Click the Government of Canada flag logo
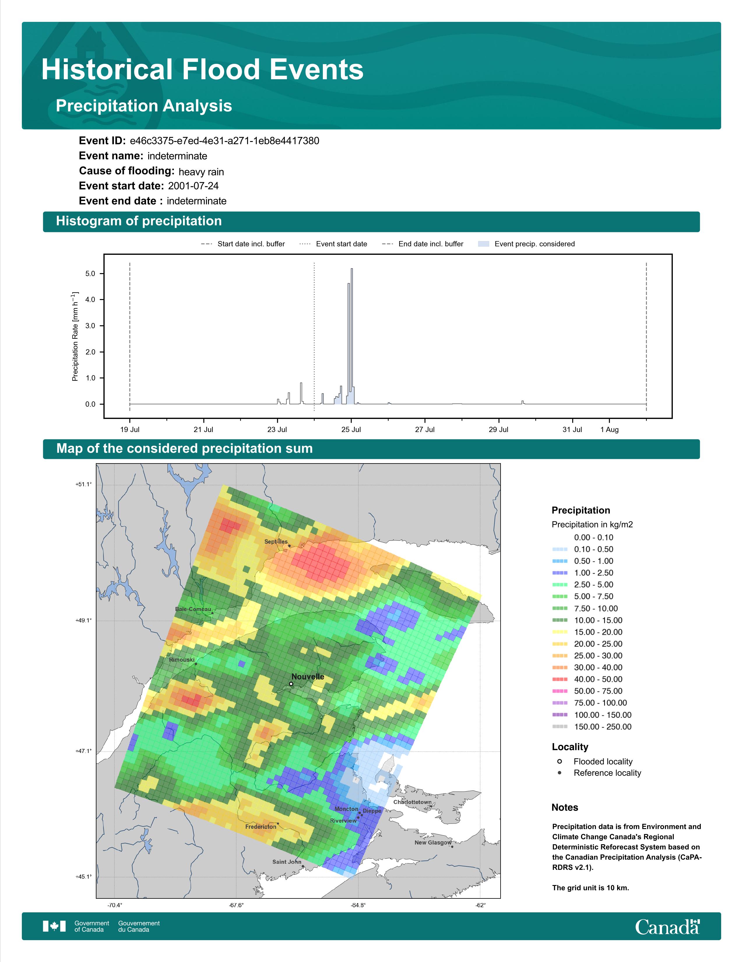 click(x=54, y=926)
